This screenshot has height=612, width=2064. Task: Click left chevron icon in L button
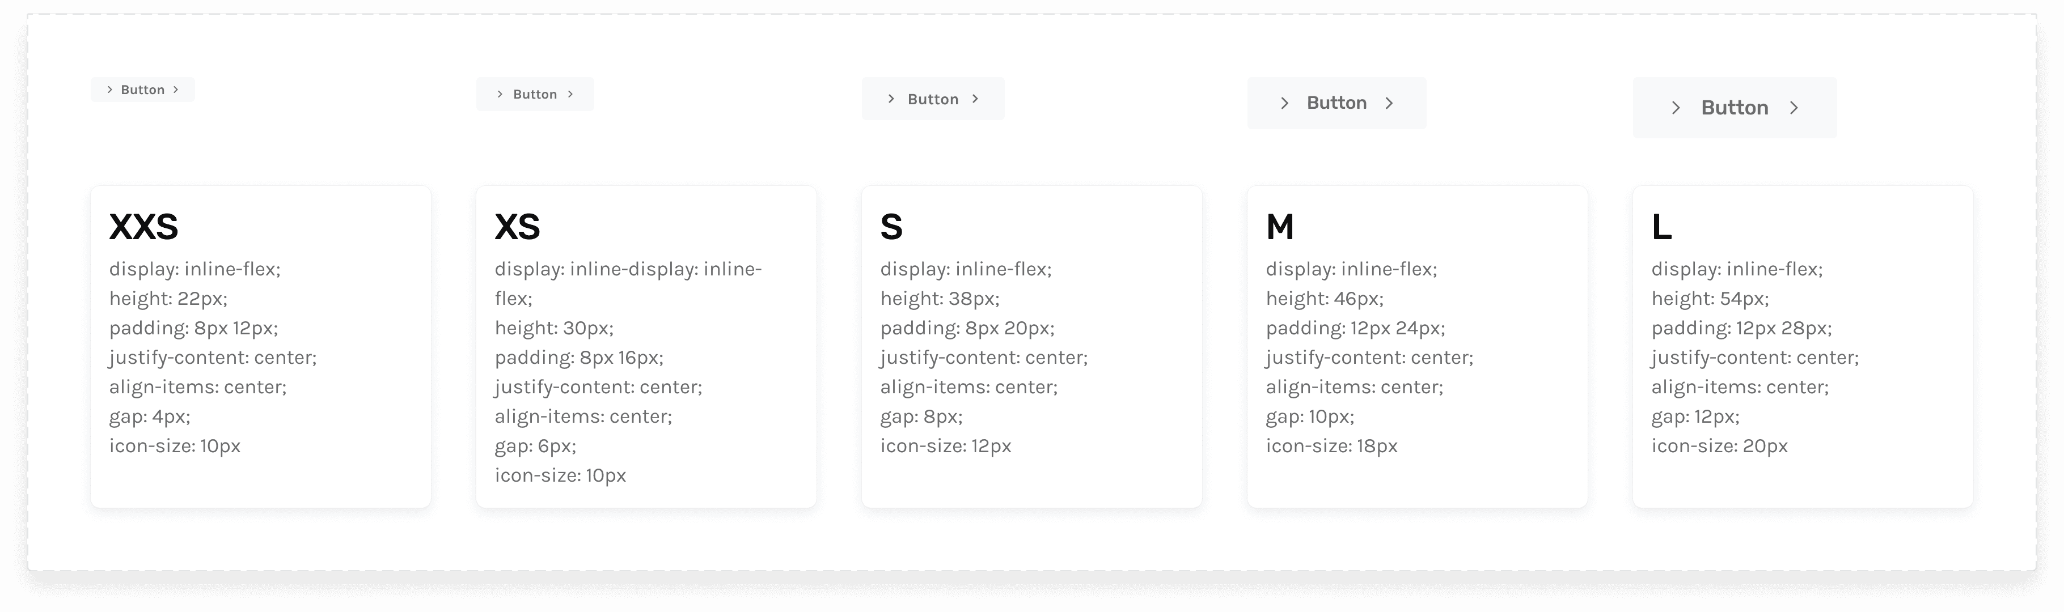(x=1676, y=108)
